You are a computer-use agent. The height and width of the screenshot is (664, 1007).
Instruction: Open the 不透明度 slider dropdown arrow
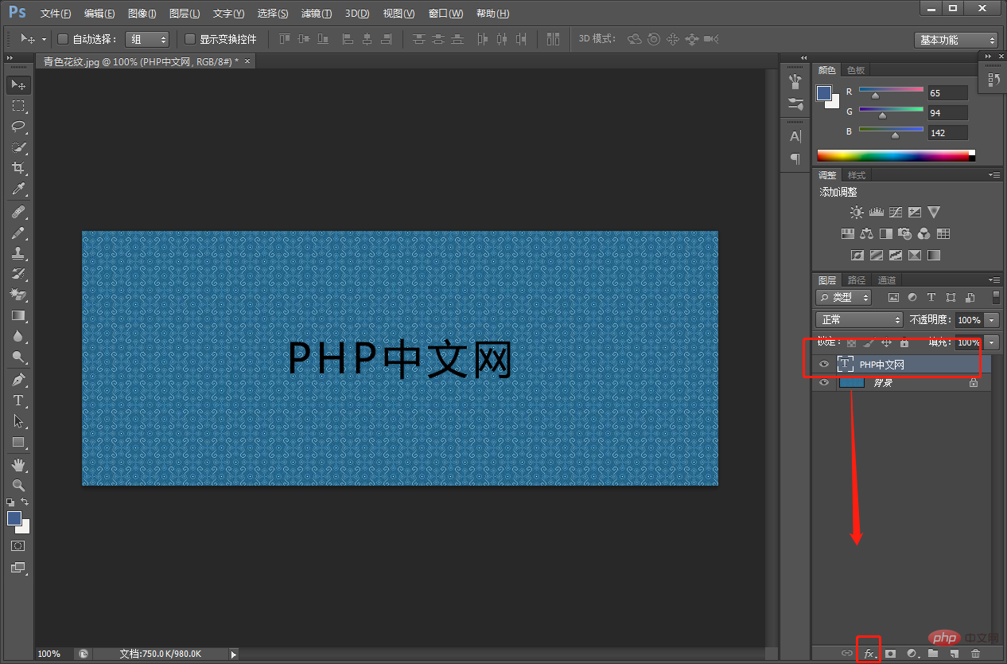point(992,320)
